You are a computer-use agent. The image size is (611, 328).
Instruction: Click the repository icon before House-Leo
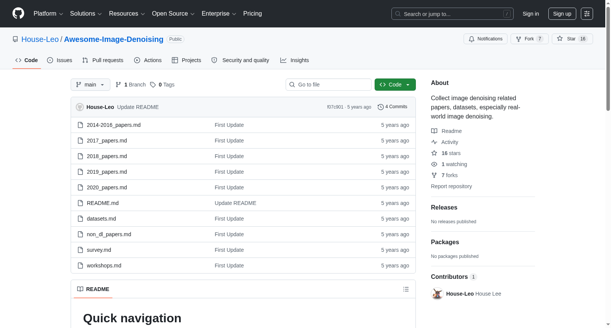coord(15,39)
